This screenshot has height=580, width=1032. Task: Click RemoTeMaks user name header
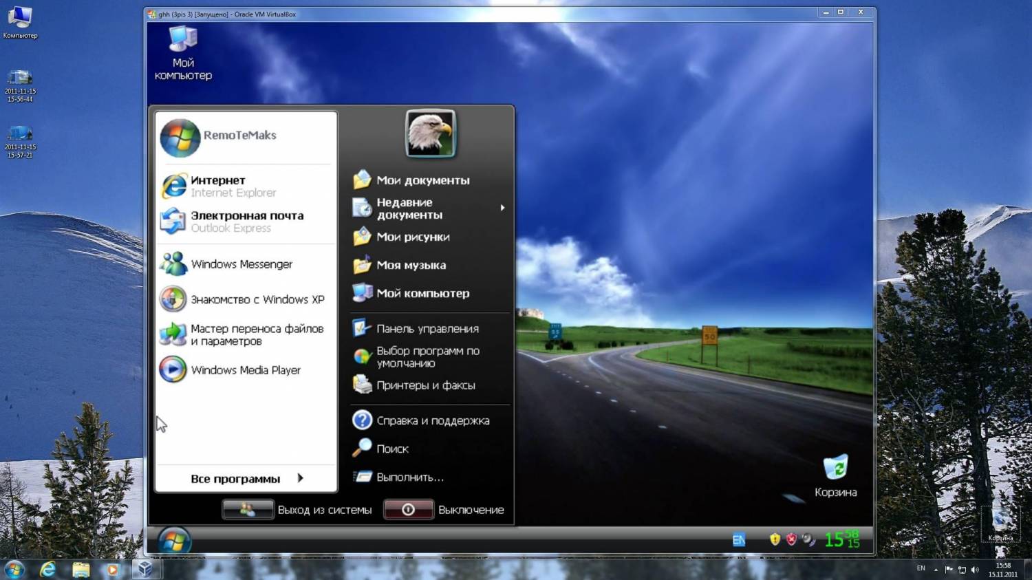(239, 136)
